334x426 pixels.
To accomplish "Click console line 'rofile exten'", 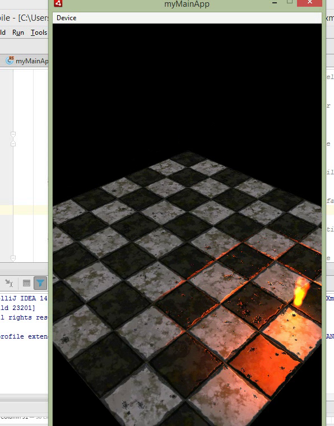I will click(x=24, y=336).
